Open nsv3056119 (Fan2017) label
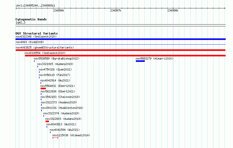This screenshot has height=148, width=233. (x=54, y=75)
